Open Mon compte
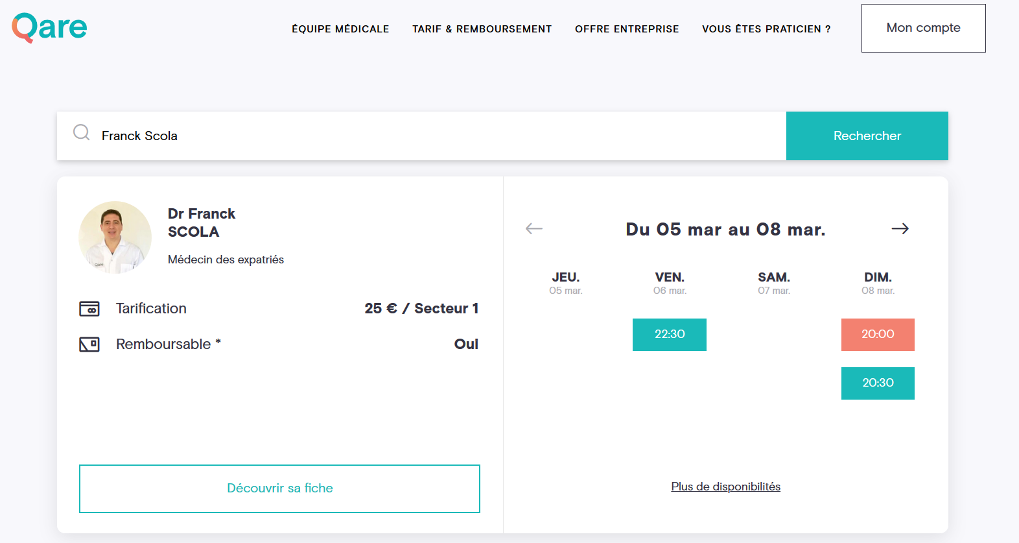The image size is (1019, 543). tap(923, 28)
